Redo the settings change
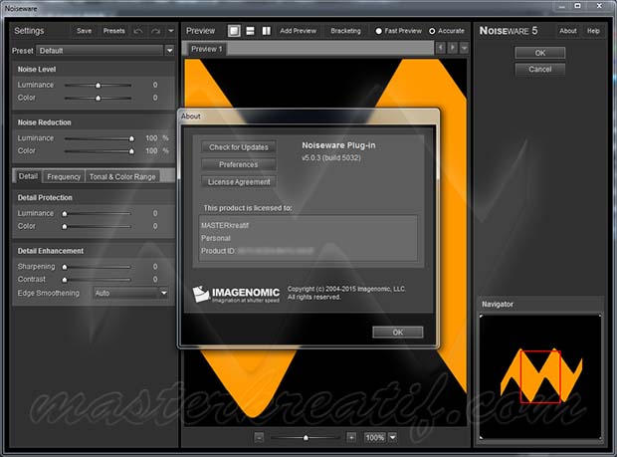This screenshot has height=457, width=617. [x=156, y=31]
